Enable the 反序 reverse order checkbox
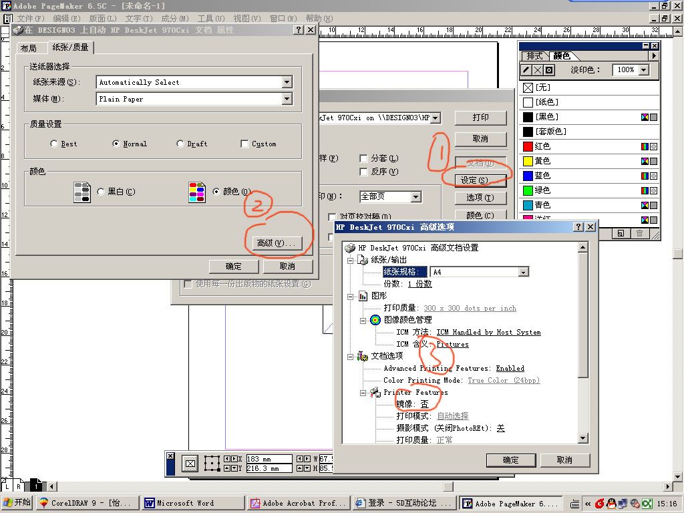684x513 pixels. pyautogui.click(x=363, y=172)
